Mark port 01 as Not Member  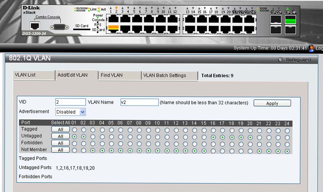[74, 150]
